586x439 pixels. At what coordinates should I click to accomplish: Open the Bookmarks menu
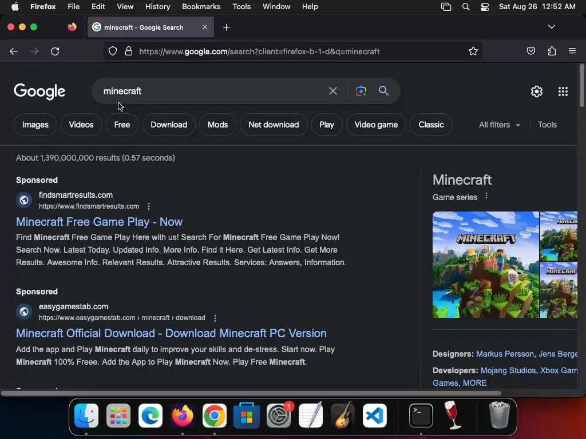click(x=201, y=7)
